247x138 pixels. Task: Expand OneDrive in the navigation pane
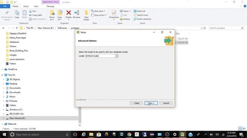[x=2, y=69]
